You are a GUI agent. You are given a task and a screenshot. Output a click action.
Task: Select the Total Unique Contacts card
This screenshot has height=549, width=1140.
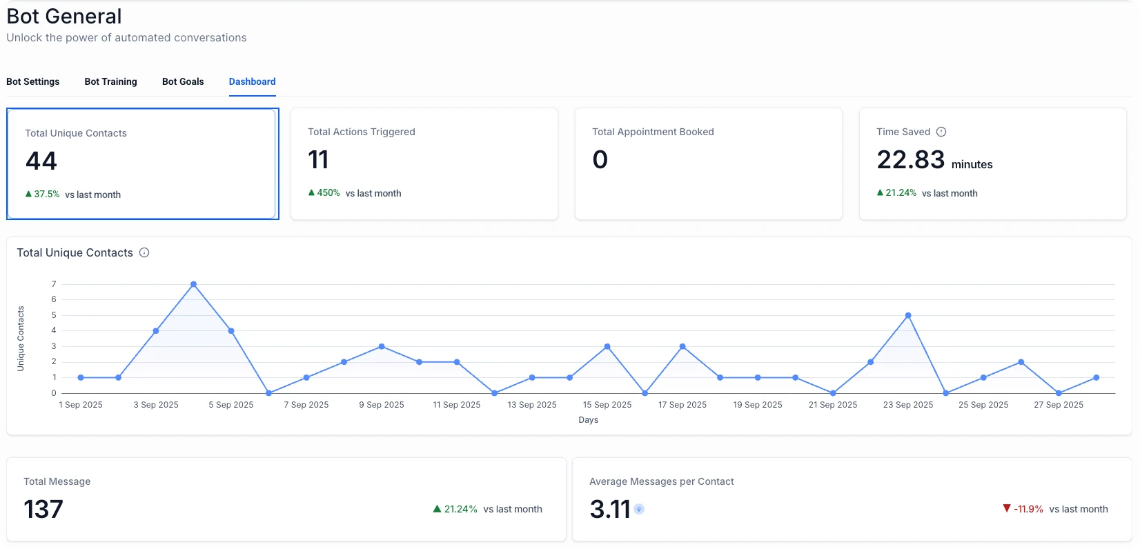(x=142, y=163)
